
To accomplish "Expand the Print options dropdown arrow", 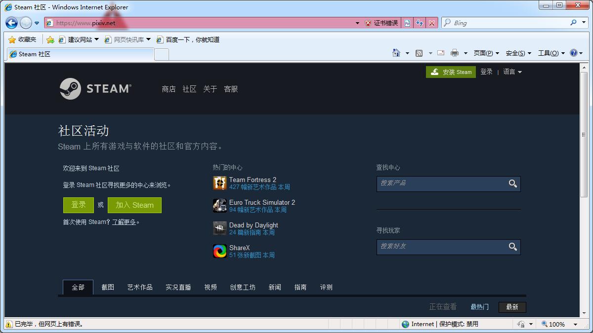I will 466,53.
